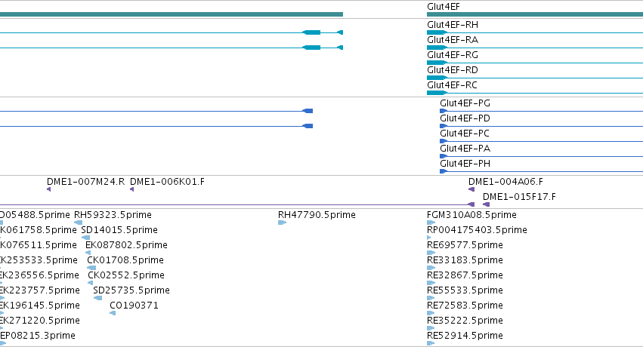Click the RE69577.5prime label
Image resolution: width=643 pixels, height=347 pixels.
pos(465,245)
